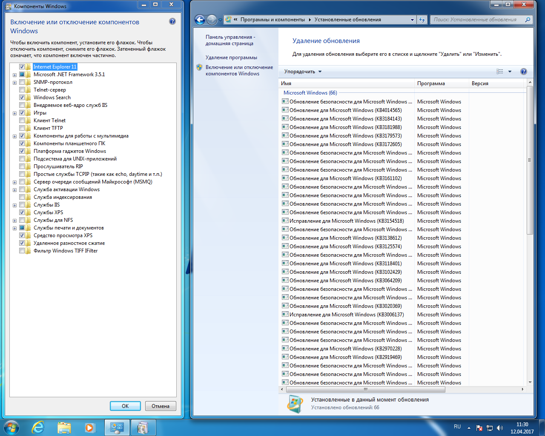545x436 pixels.
Task: Open Панель управления домашняя страница link
Action: 230,40
